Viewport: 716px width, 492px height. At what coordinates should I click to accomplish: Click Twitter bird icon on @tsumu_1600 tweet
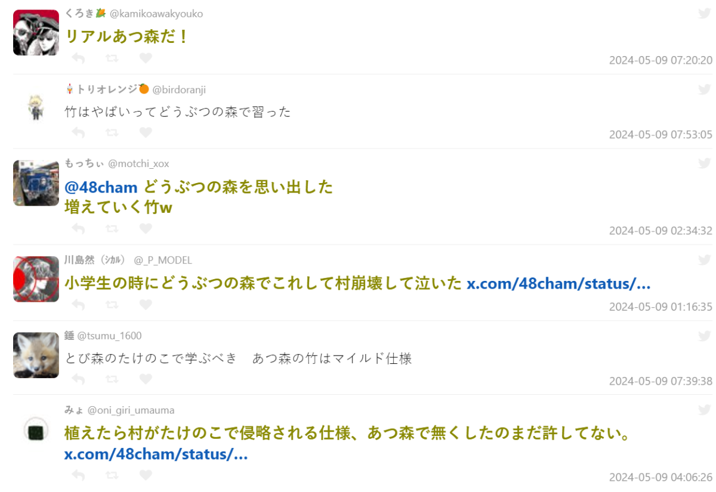click(705, 336)
